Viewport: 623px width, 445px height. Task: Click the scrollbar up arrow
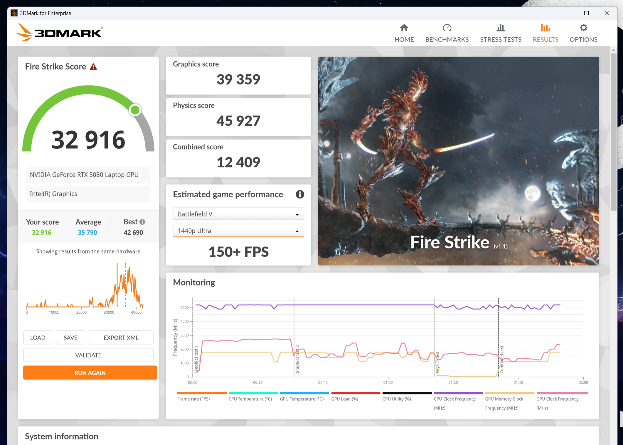point(613,50)
